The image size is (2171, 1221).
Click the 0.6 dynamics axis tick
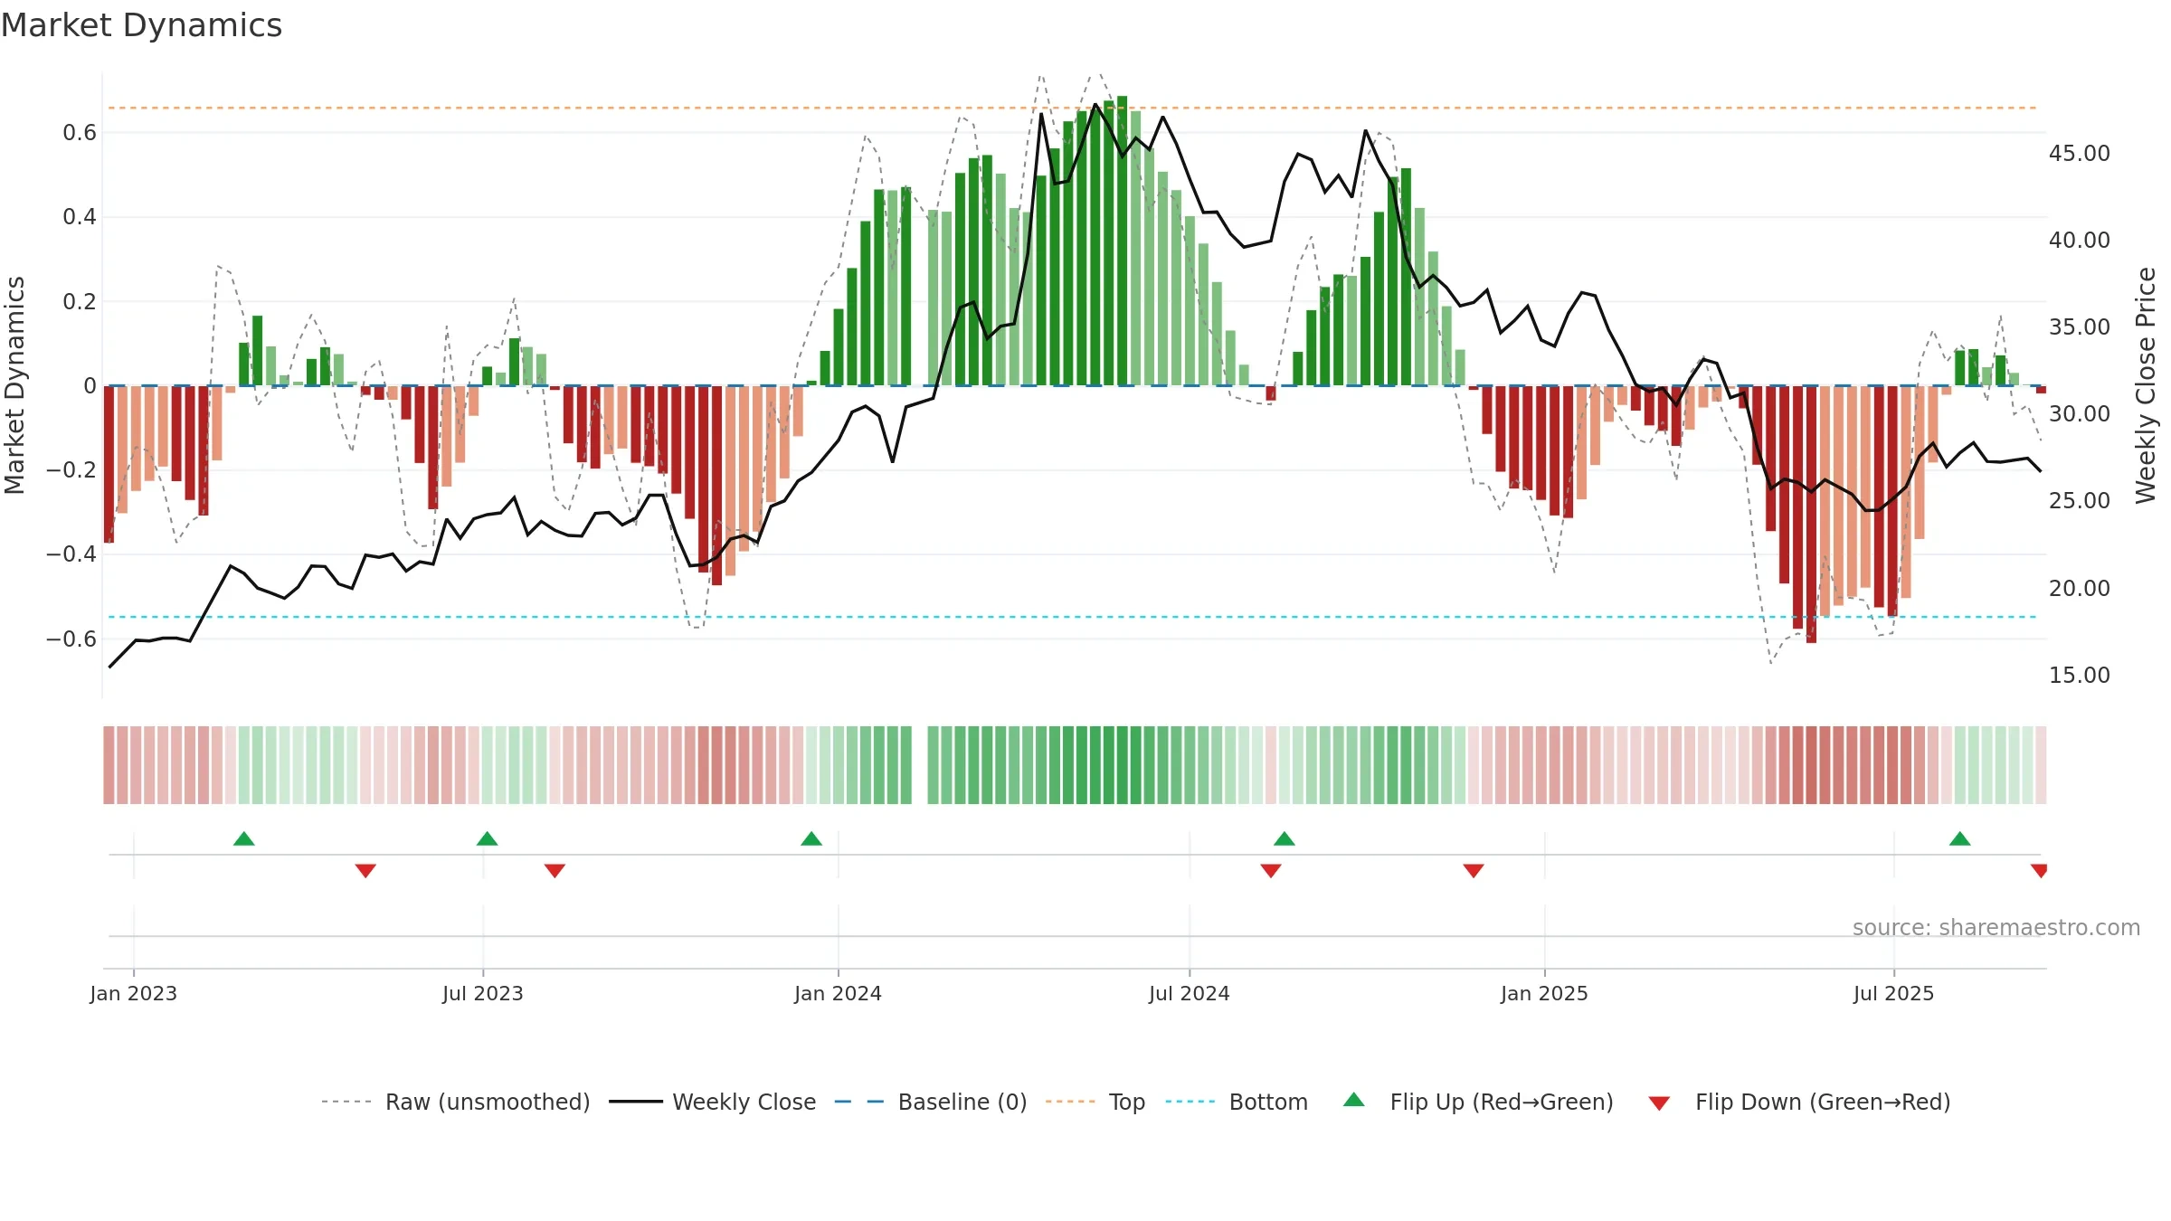coord(80,133)
